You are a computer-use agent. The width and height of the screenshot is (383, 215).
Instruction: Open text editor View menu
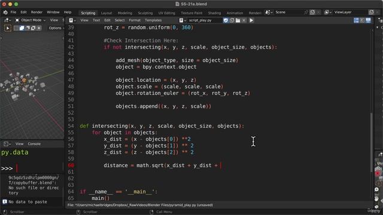pos(84,20)
